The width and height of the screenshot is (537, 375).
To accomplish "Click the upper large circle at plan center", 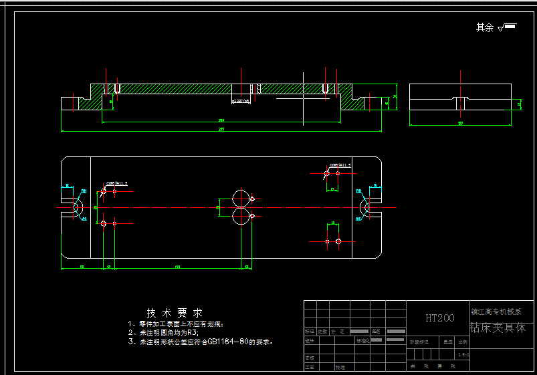I will [x=241, y=199].
